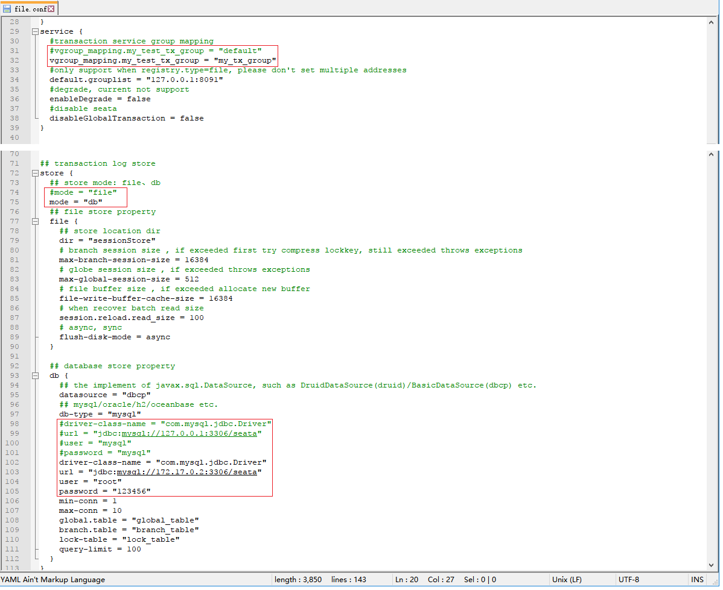
Task: Collapse the db block at line 93
Action: (x=35, y=376)
